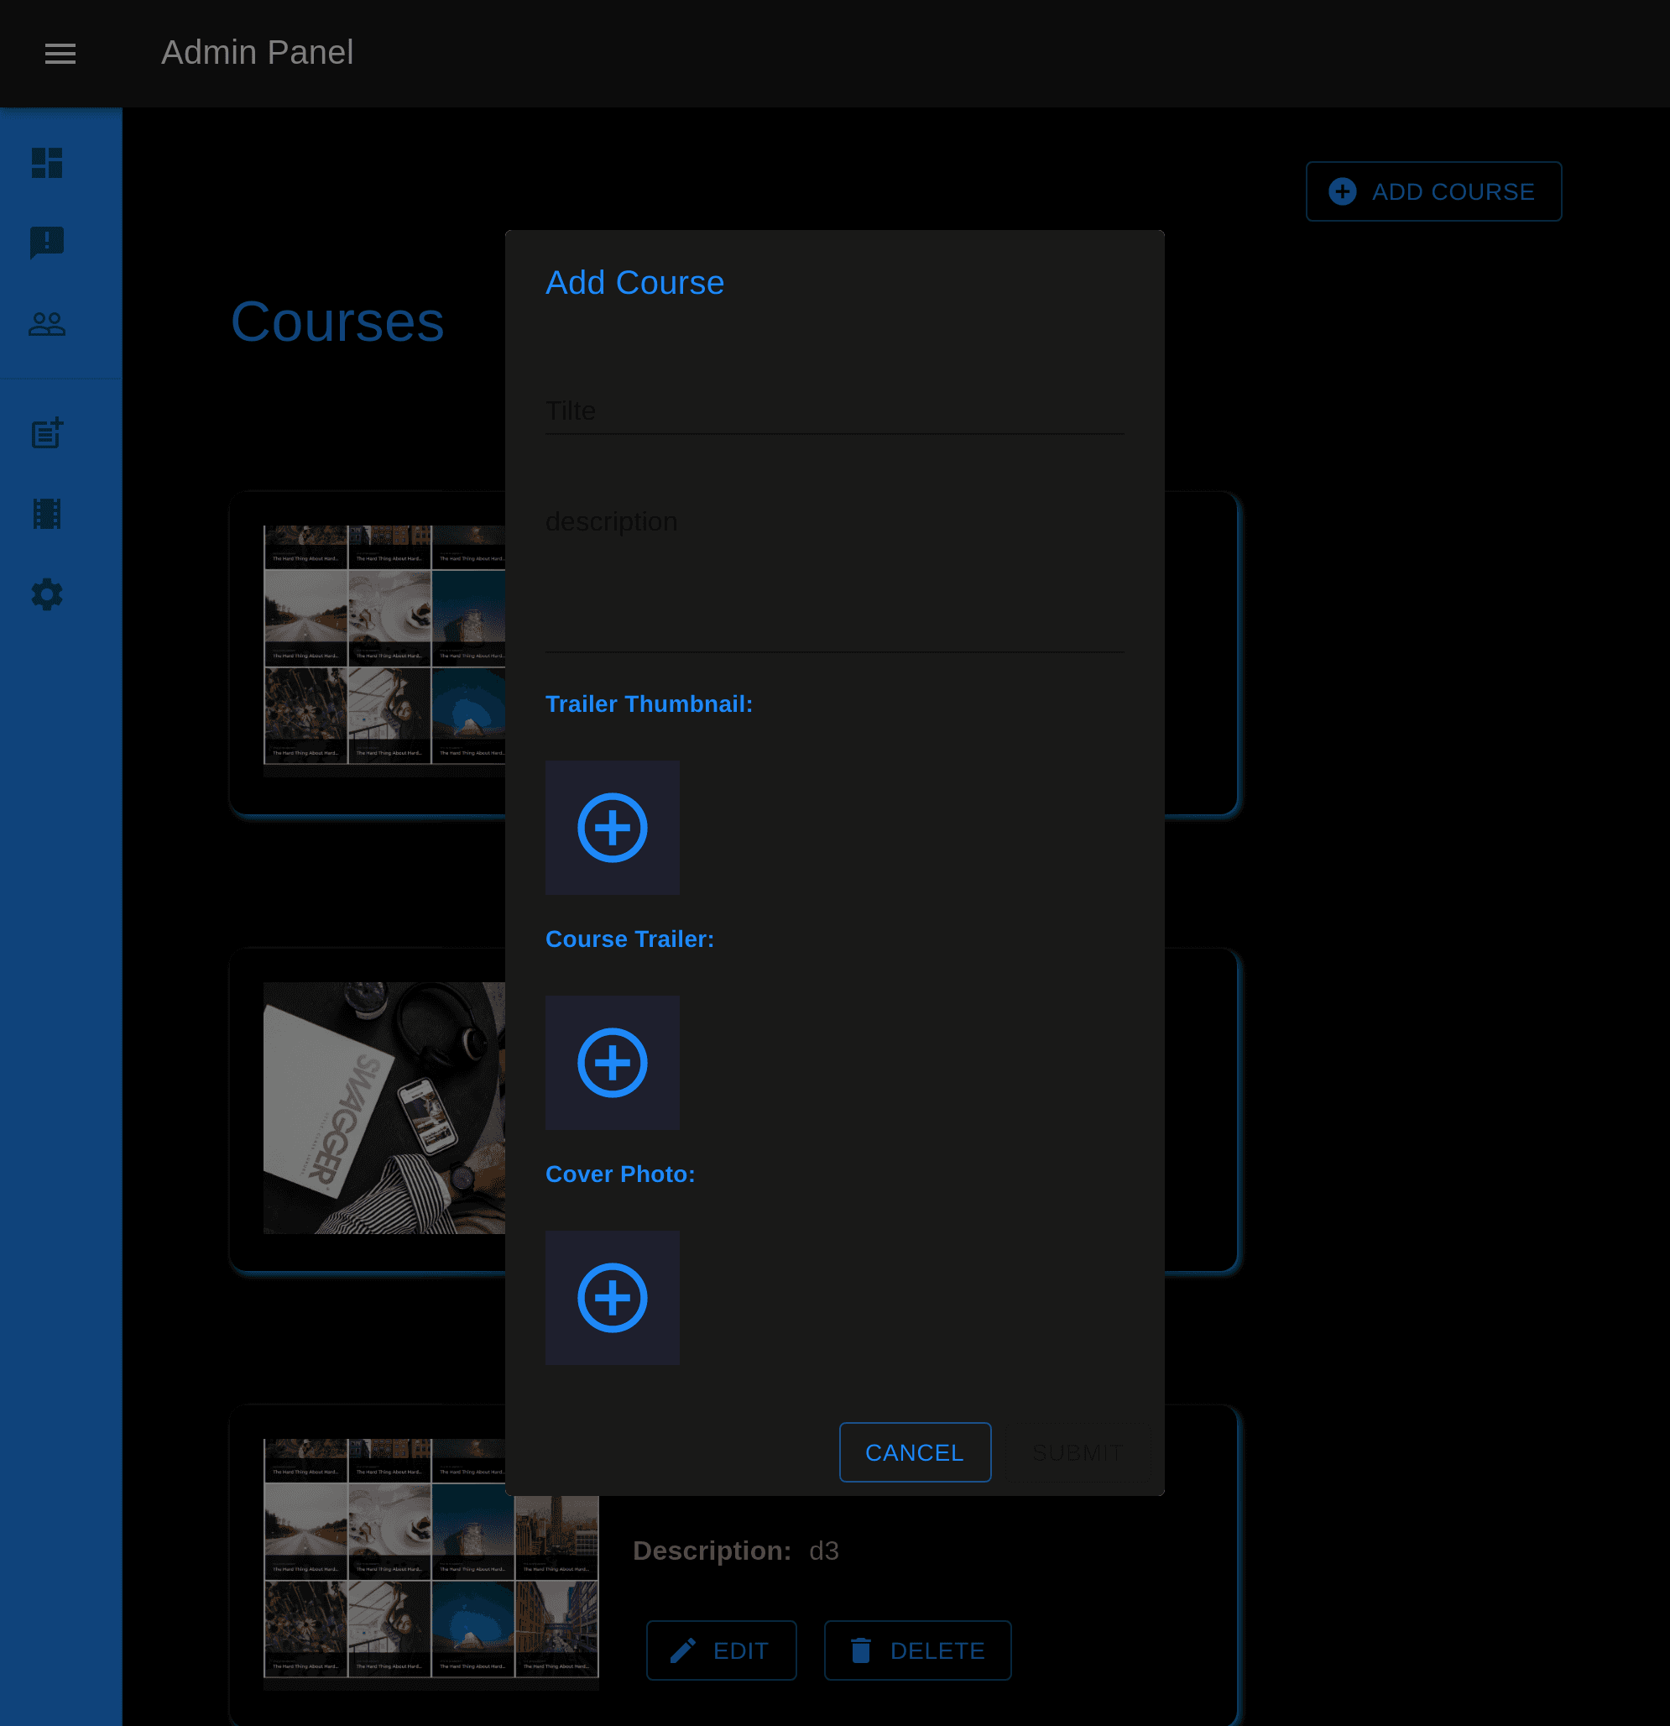Viewport: 1670px width, 1726px height.
Task: Click DELETE button on bottom course card
Action: point(918,1650)
